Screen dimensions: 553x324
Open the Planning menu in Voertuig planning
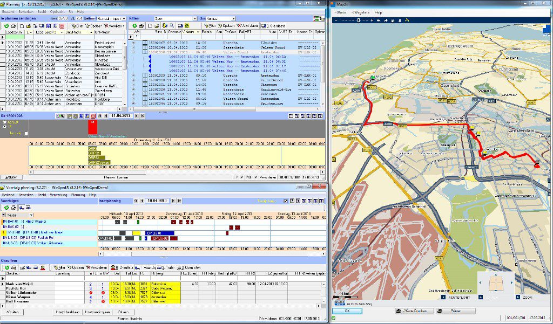[78, 194]
